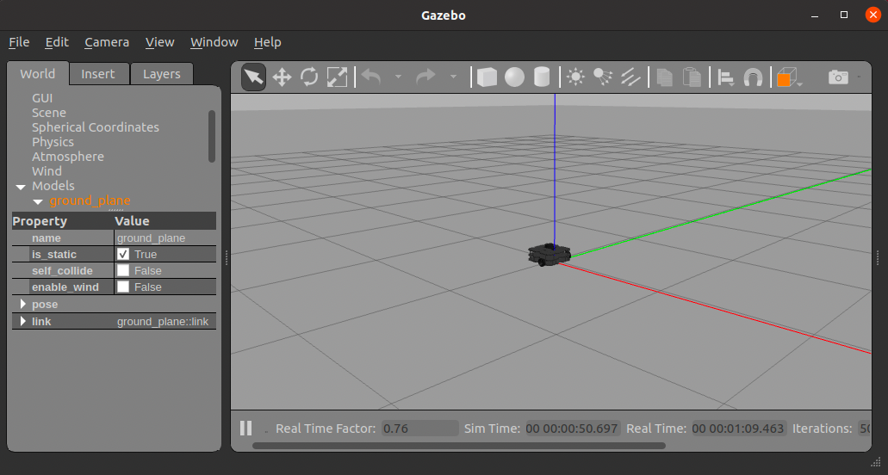Pause the simulation
This screenshot has height=475, width=888.
245,428
